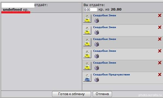Open the Снадобье Предчувствия item link

[x=111, y=75]
